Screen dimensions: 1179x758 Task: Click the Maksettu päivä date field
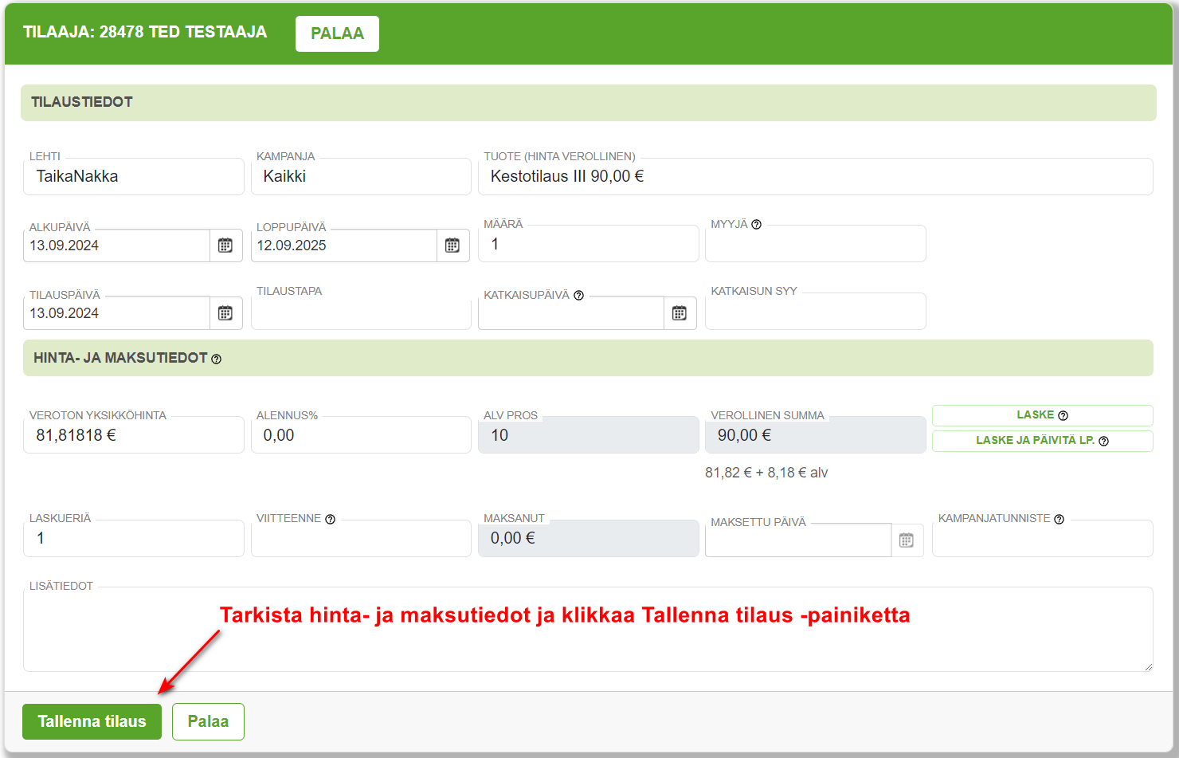798,540
